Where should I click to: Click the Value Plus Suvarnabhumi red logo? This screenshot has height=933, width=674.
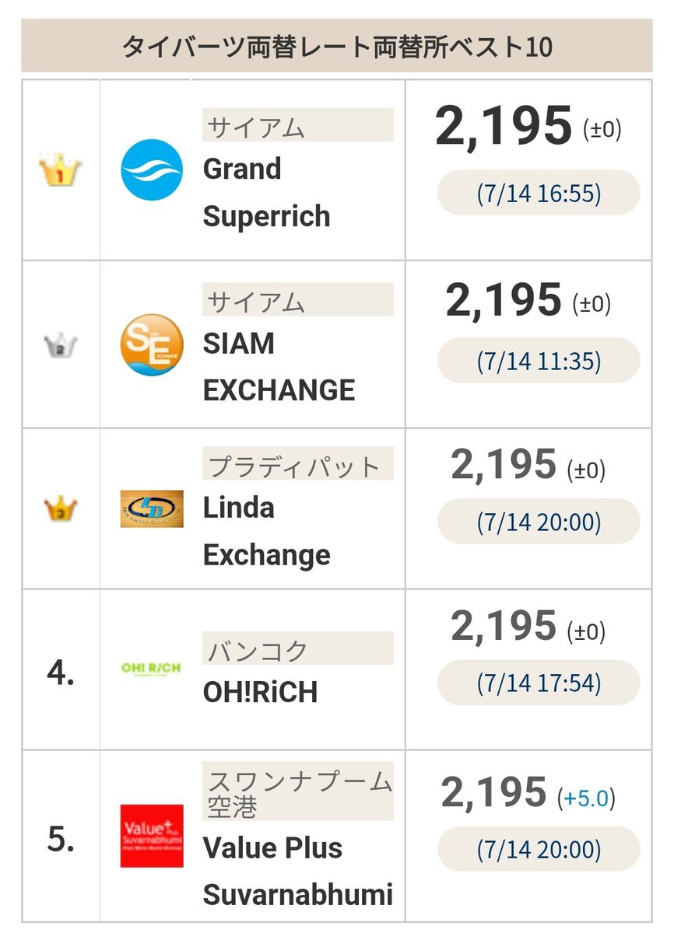[153, 836]
